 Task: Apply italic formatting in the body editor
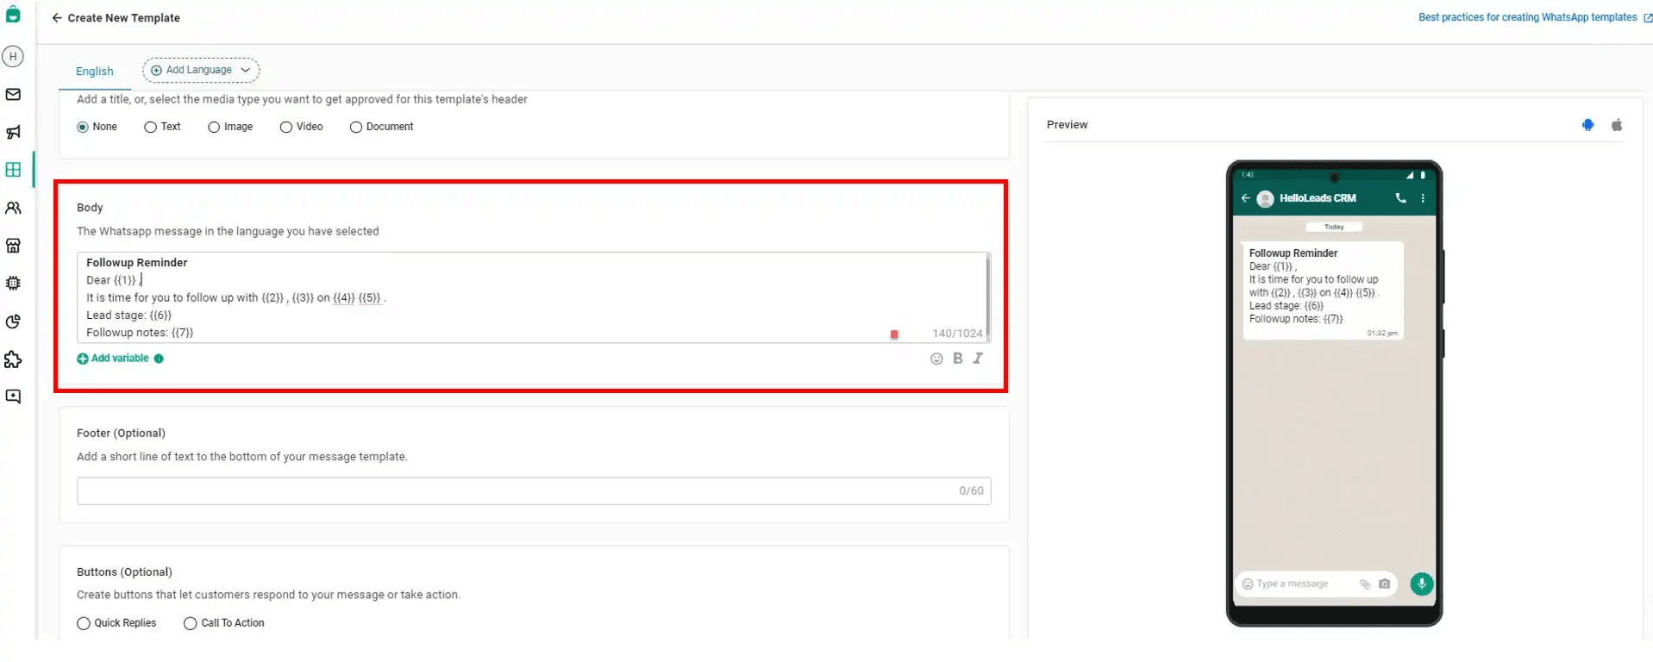[x=978, y=359]
